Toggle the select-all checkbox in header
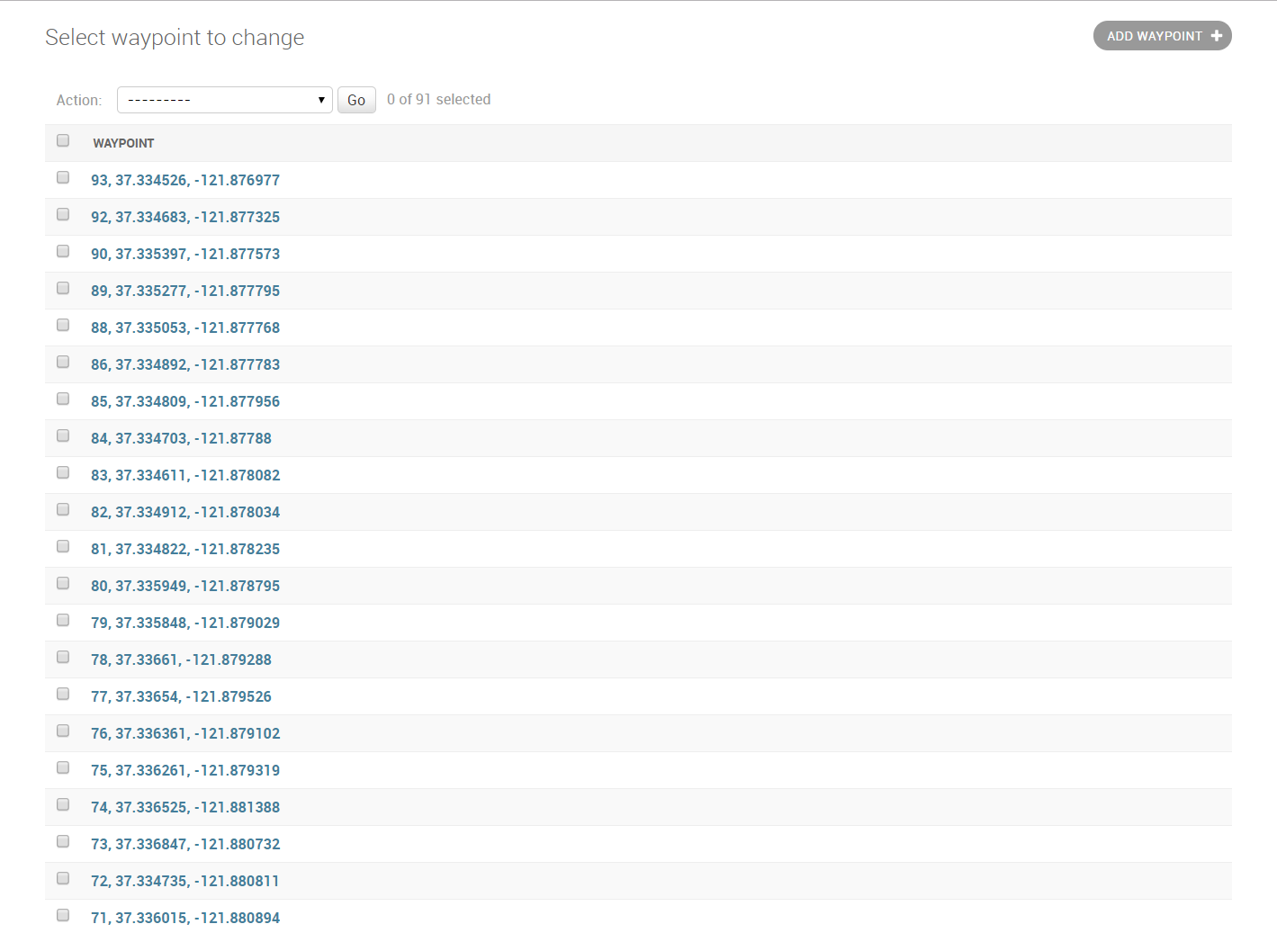Image resolution: width=1277 pixels, height=933 pixels. [x=63, y=140]
